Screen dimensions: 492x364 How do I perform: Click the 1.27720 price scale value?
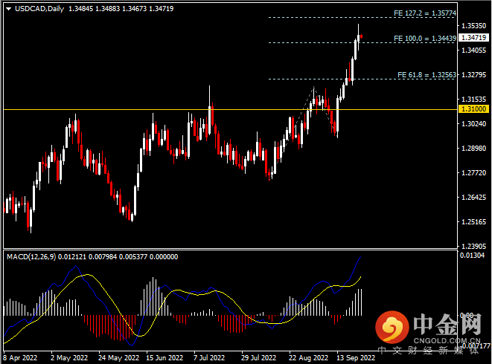pos(474,172)
